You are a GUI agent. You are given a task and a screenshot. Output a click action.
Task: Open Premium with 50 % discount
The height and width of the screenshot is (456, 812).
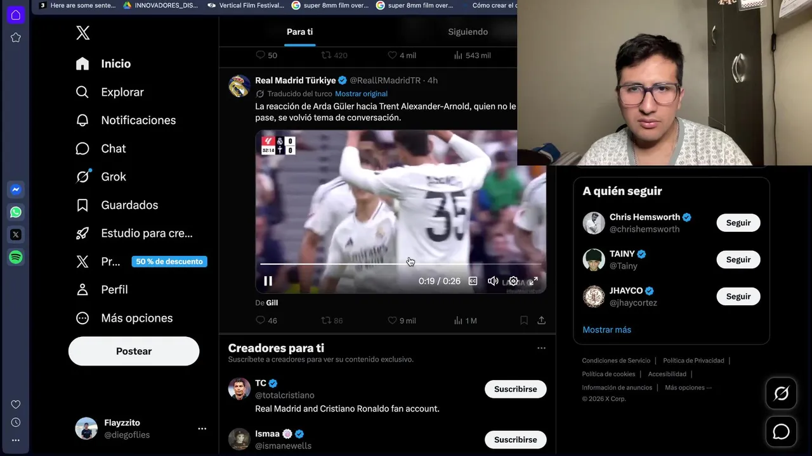(x=141, y=262)
